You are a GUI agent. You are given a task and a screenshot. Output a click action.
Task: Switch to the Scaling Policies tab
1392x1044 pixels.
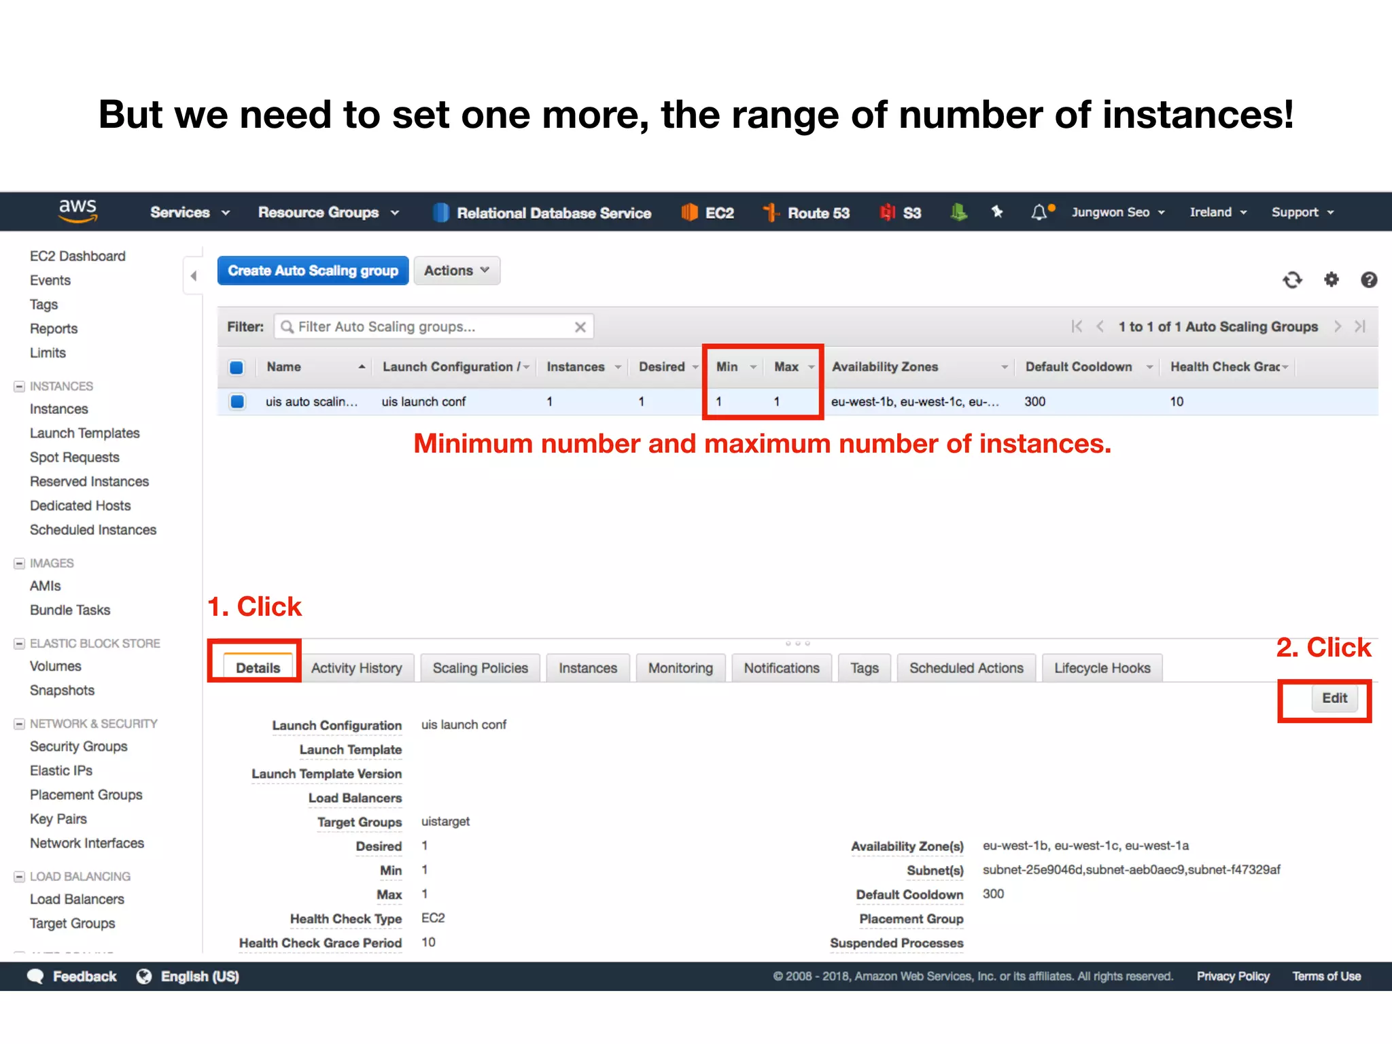pos(480,668)
